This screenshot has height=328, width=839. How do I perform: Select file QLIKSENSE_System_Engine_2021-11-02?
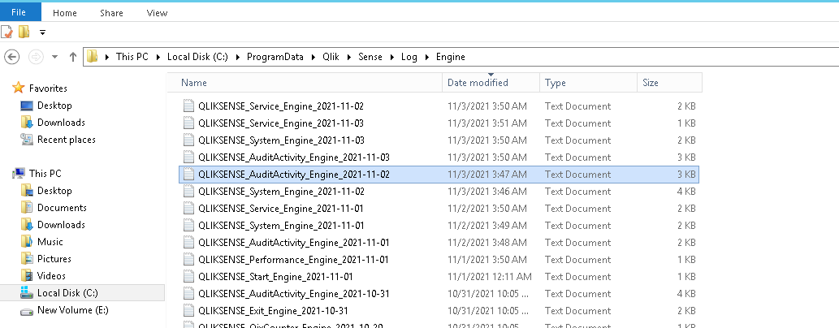pos(282,192)
